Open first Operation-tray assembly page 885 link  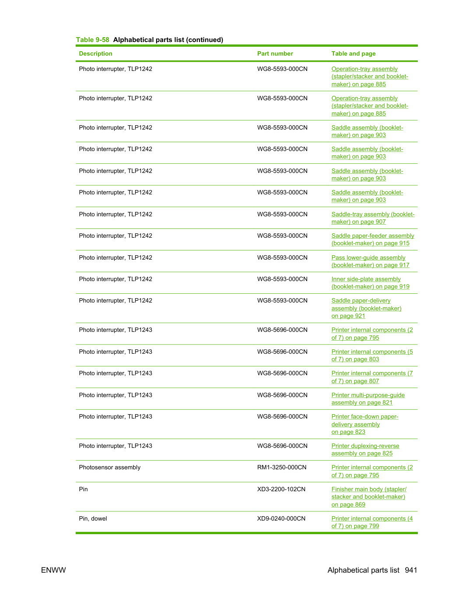tap(370, 77)
